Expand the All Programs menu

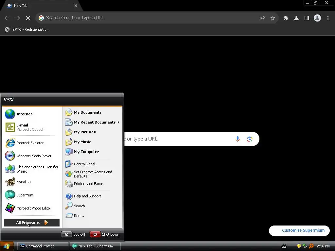(32, 223)
